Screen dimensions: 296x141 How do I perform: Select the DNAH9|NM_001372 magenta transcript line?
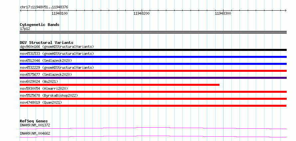153,128
